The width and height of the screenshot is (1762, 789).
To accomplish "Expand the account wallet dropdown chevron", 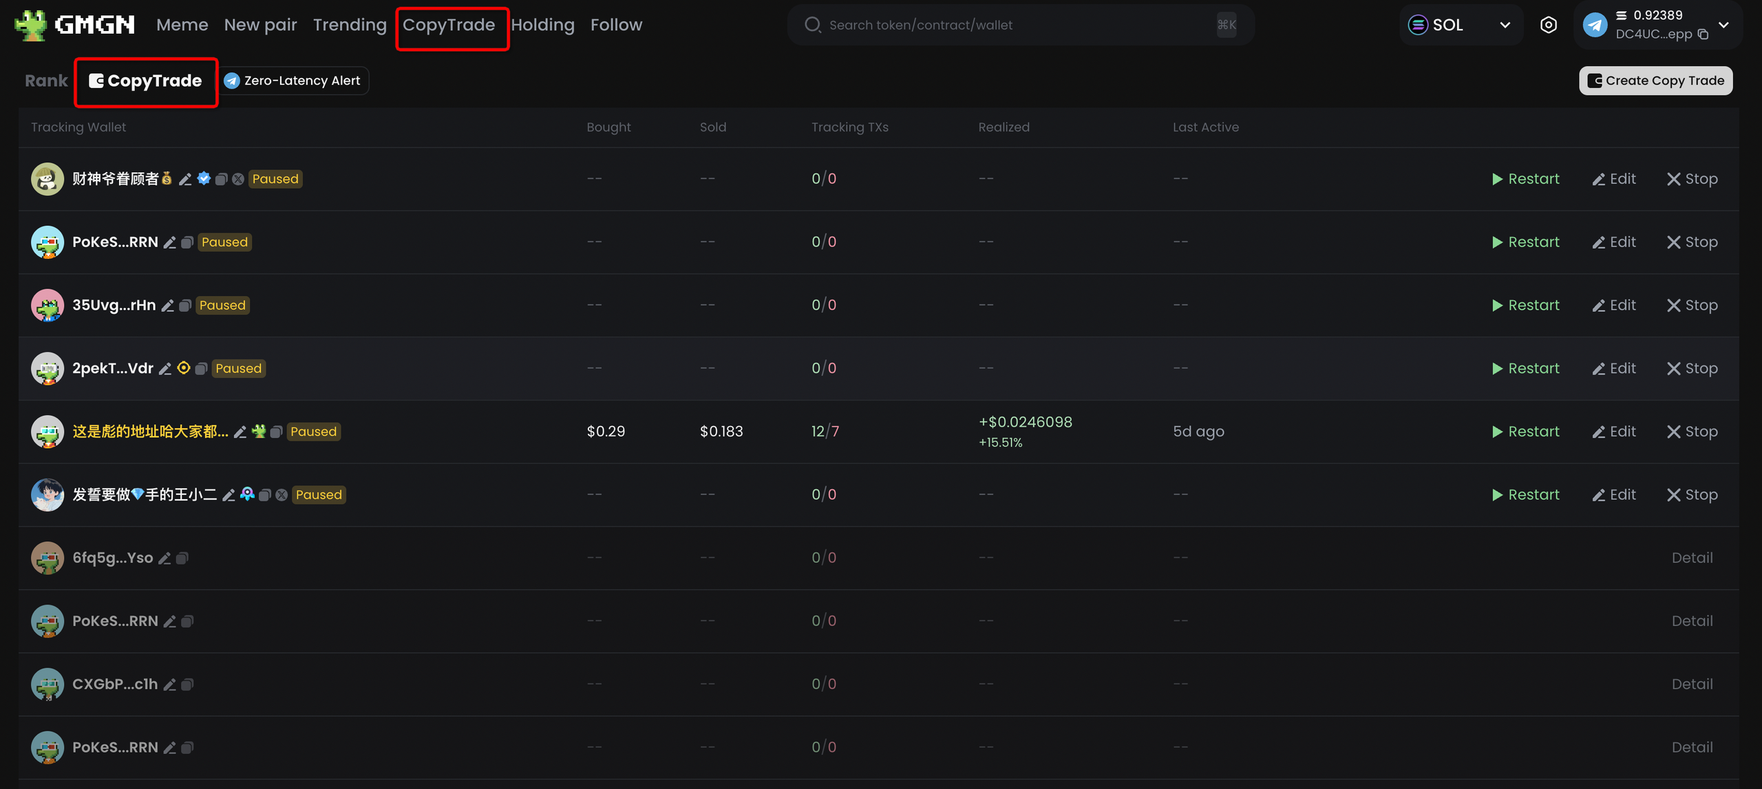I will [x=1723, y=25].
